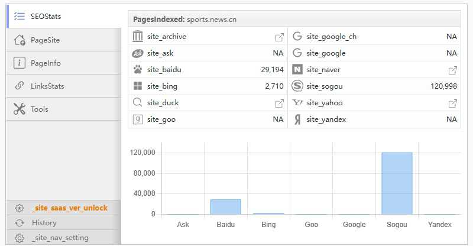Click the Tools wrench and scissors icon

tap(20, 109)
